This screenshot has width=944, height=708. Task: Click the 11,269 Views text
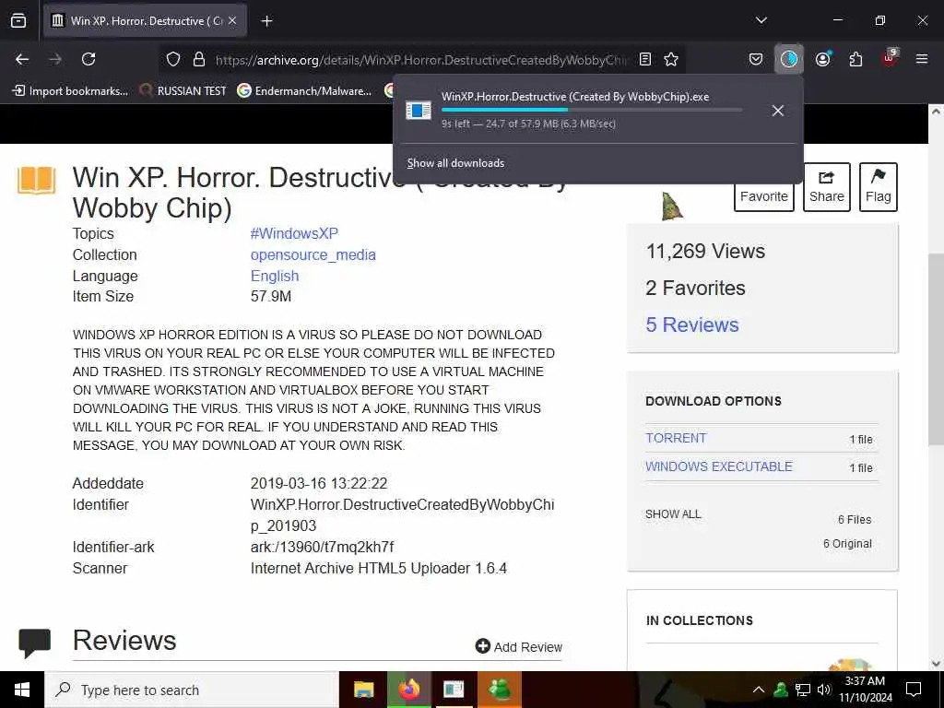coord(705,251)
